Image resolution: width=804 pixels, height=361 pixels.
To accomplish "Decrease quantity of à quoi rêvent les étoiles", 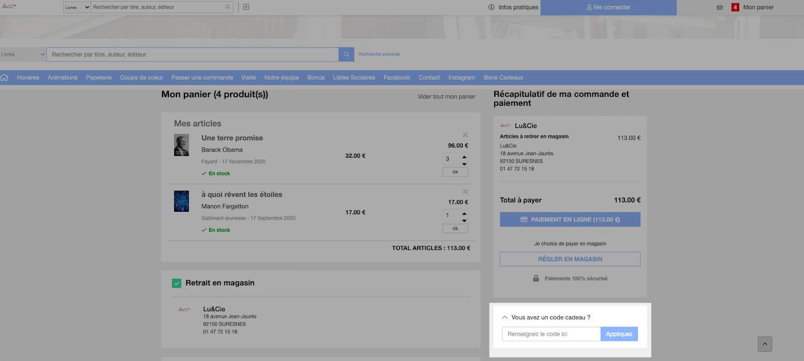I will [x=464, y=220].
